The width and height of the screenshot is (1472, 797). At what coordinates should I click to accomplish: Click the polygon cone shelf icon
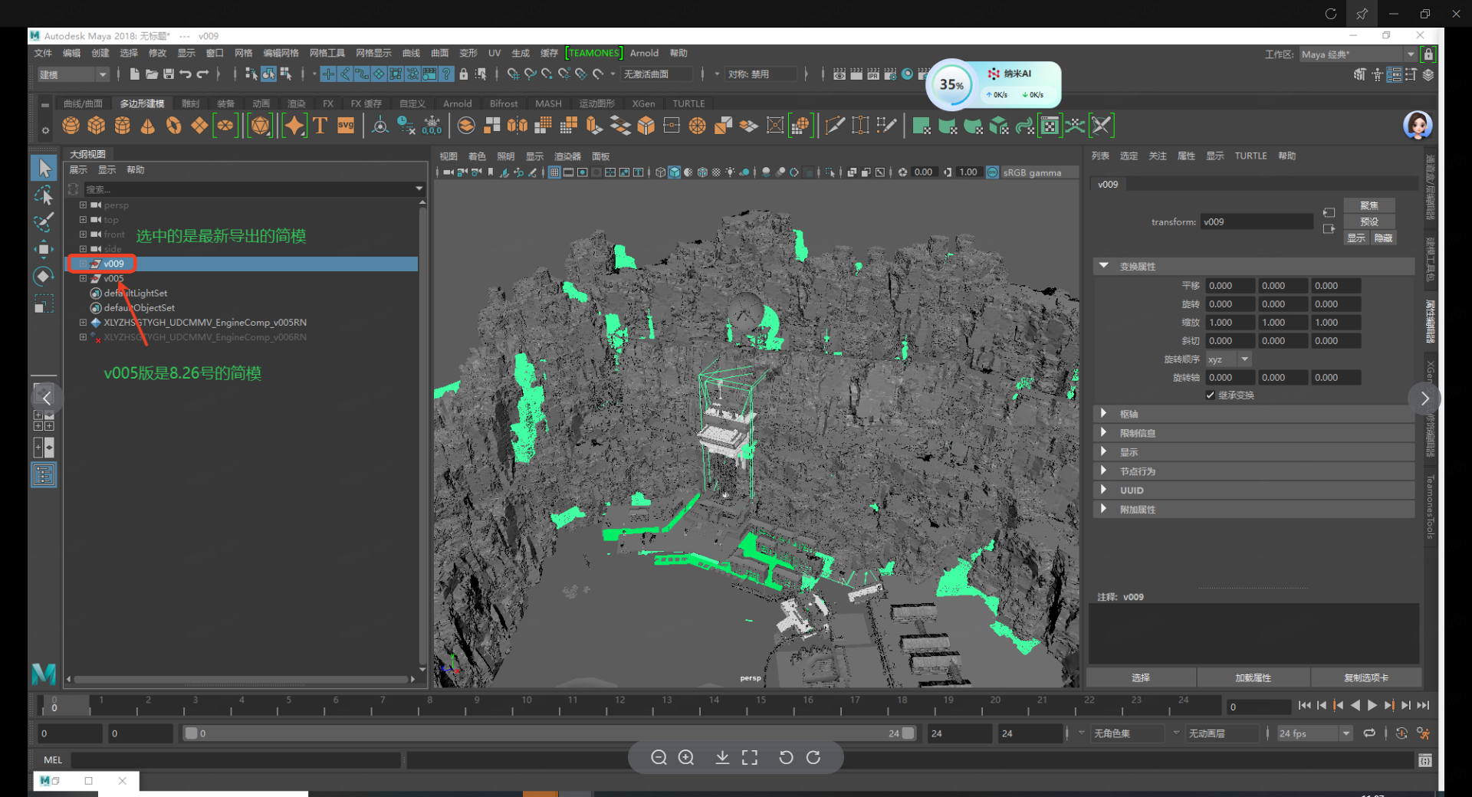click(148, 126)
